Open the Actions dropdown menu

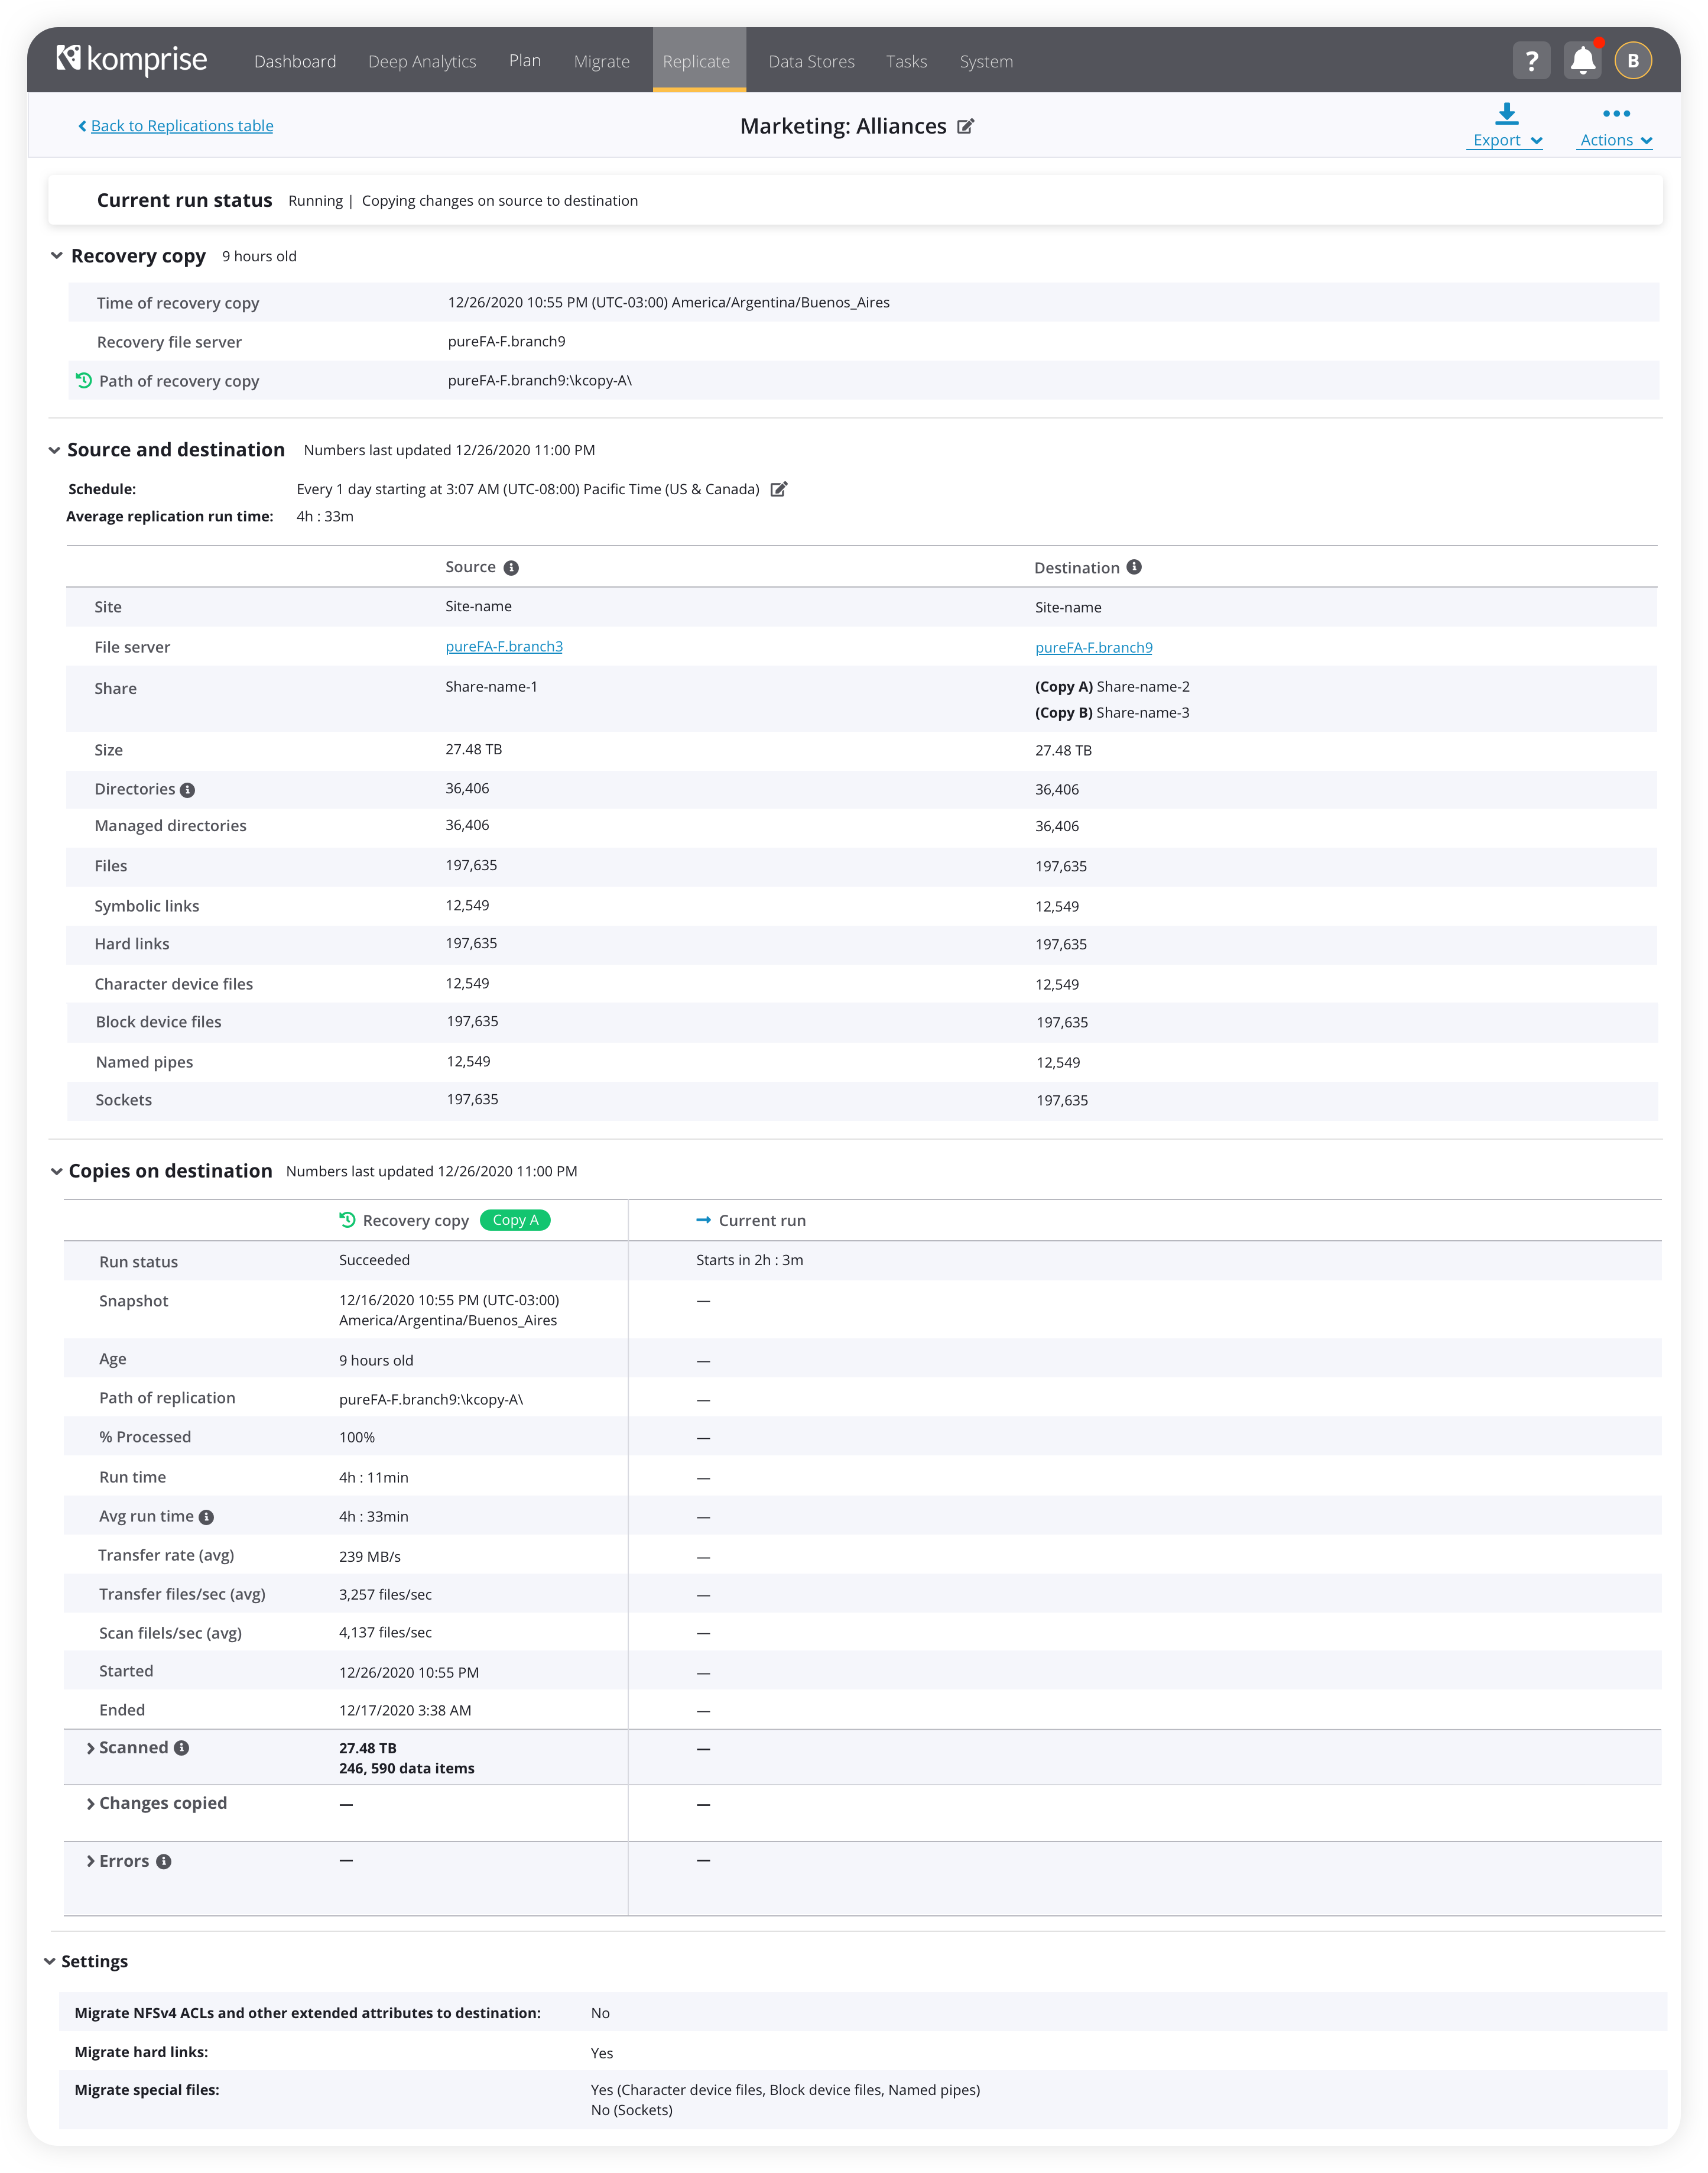[1616, 126]
